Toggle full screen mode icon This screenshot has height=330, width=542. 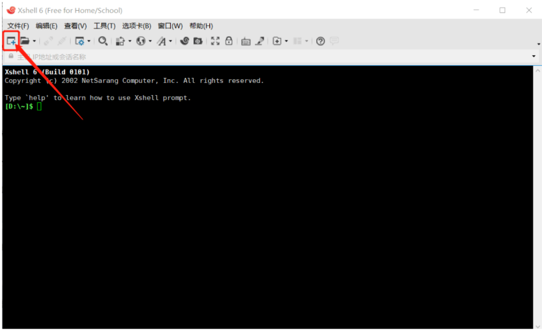215,41
